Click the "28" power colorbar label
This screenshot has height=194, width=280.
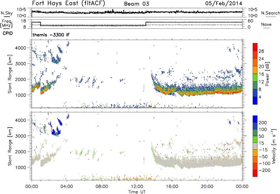[x=261, y=51]
